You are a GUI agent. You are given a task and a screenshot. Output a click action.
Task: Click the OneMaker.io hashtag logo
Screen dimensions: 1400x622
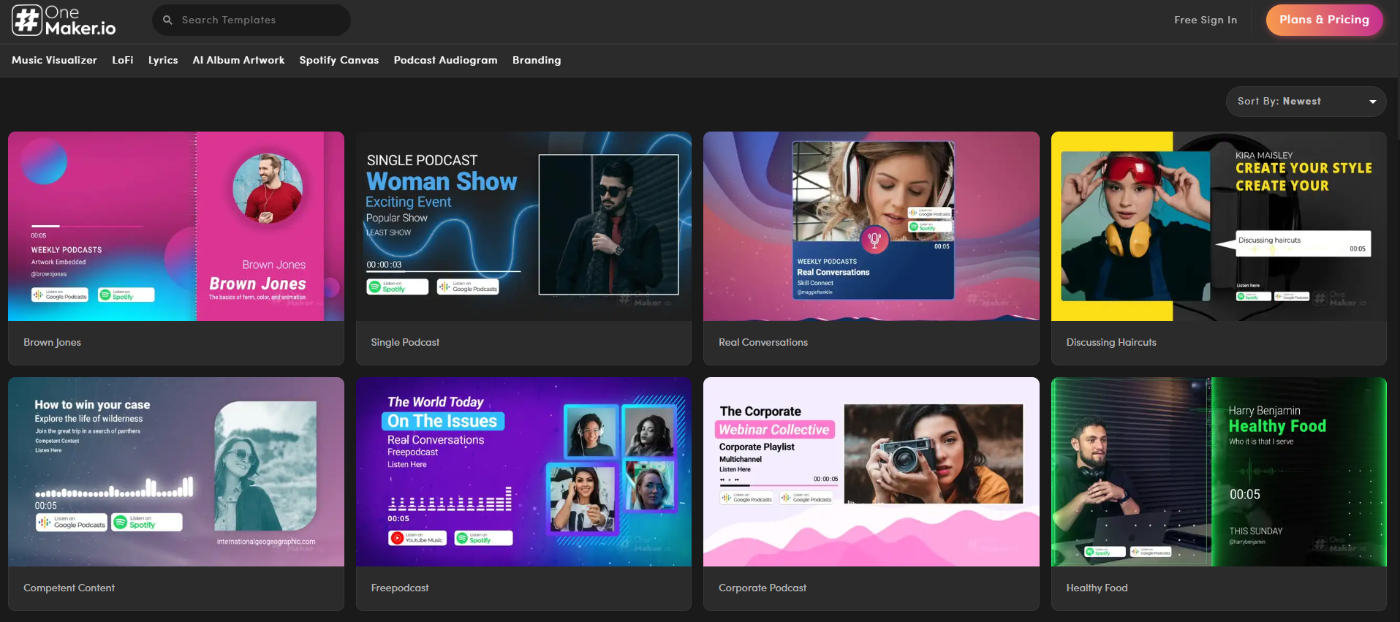point(64,20)
